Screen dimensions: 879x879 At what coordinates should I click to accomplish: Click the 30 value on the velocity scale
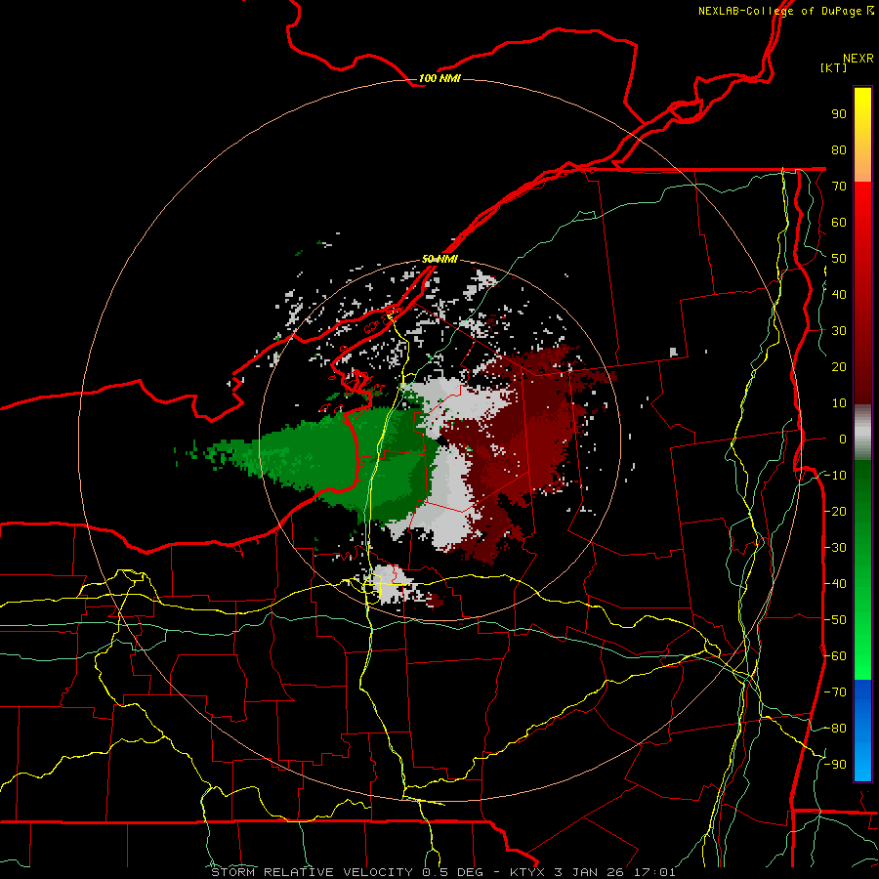839,331
